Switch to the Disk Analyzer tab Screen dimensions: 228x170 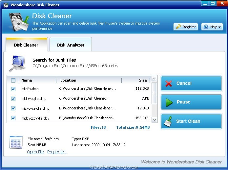click(x=71, y=45)
